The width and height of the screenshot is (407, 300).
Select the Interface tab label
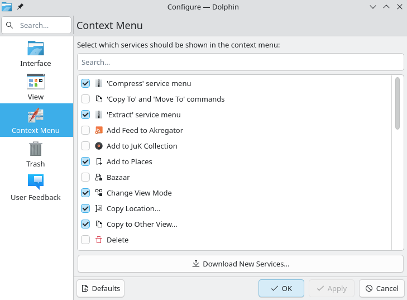tap(36, 63)
